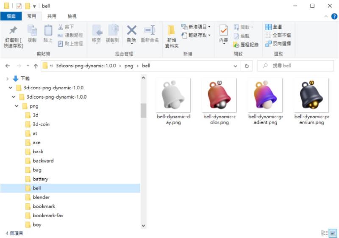Switch to the View (檢視) tab
Screen dimensions: 339x238
[72, 16]
